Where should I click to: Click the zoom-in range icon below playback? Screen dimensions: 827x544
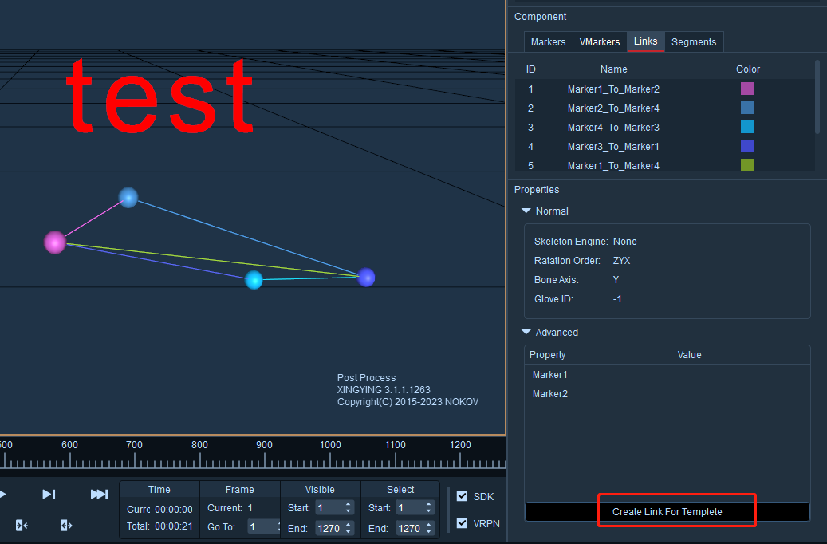point(22,526)
